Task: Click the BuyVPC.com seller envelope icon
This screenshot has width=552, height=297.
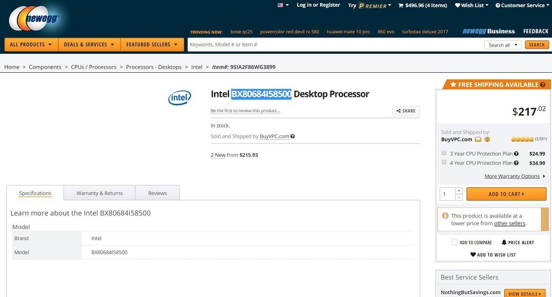Action: coord(478,139)
